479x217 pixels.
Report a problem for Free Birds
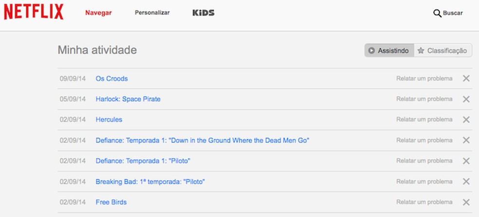424,202
